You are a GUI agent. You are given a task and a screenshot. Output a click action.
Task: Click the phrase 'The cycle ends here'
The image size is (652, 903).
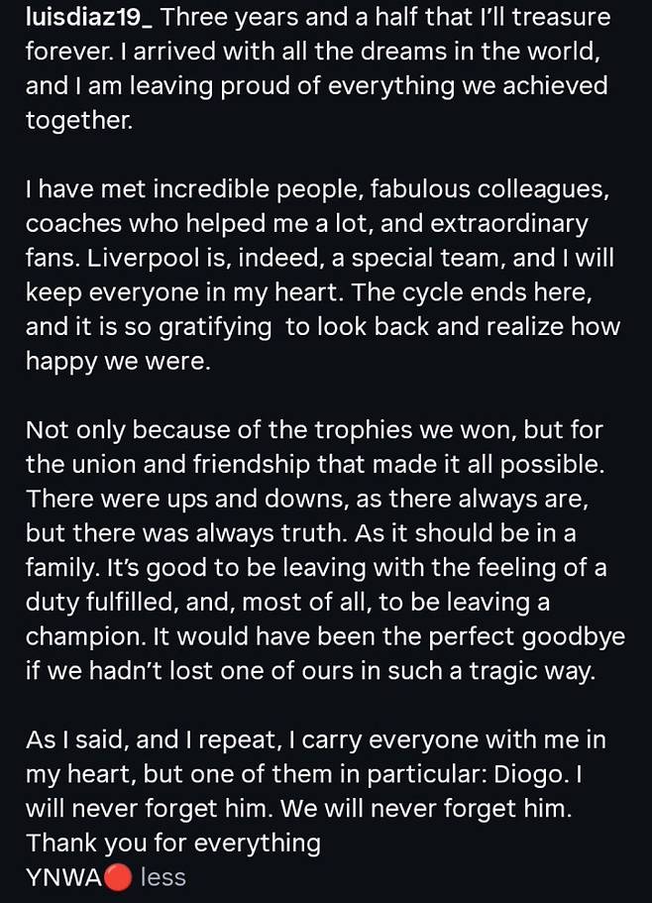(472, 292)
